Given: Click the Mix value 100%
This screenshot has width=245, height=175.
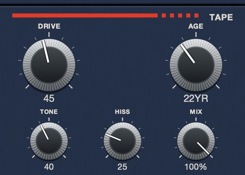Looking at the screenshot, I should pyautogui.click(x=196, y=167).
